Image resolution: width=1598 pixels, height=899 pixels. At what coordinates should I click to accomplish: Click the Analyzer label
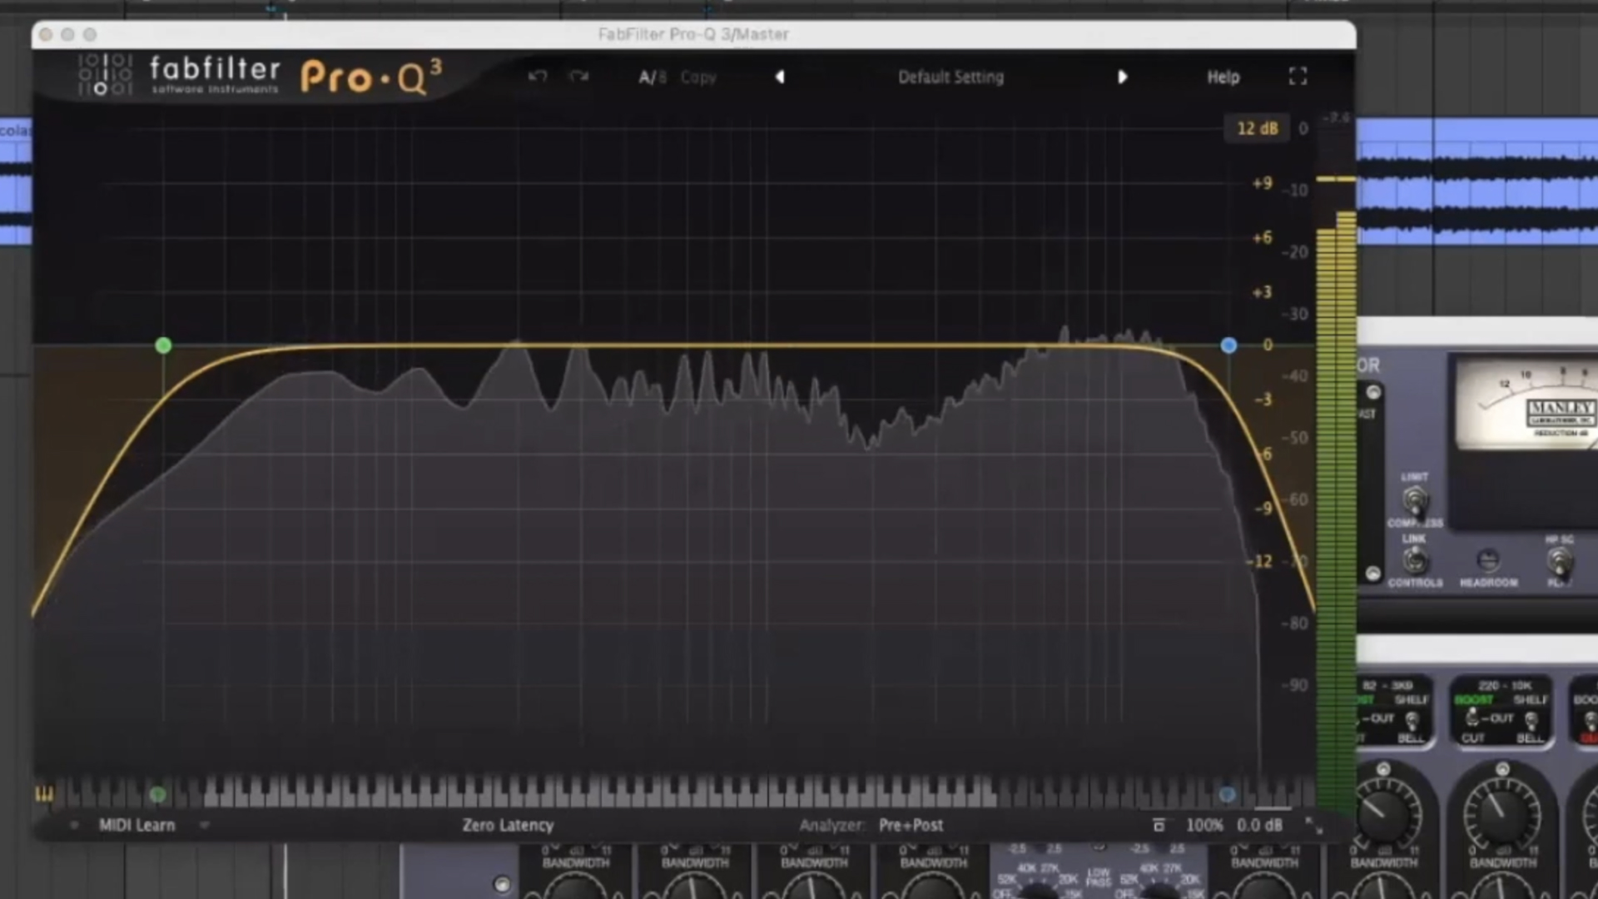pos(831,825)
